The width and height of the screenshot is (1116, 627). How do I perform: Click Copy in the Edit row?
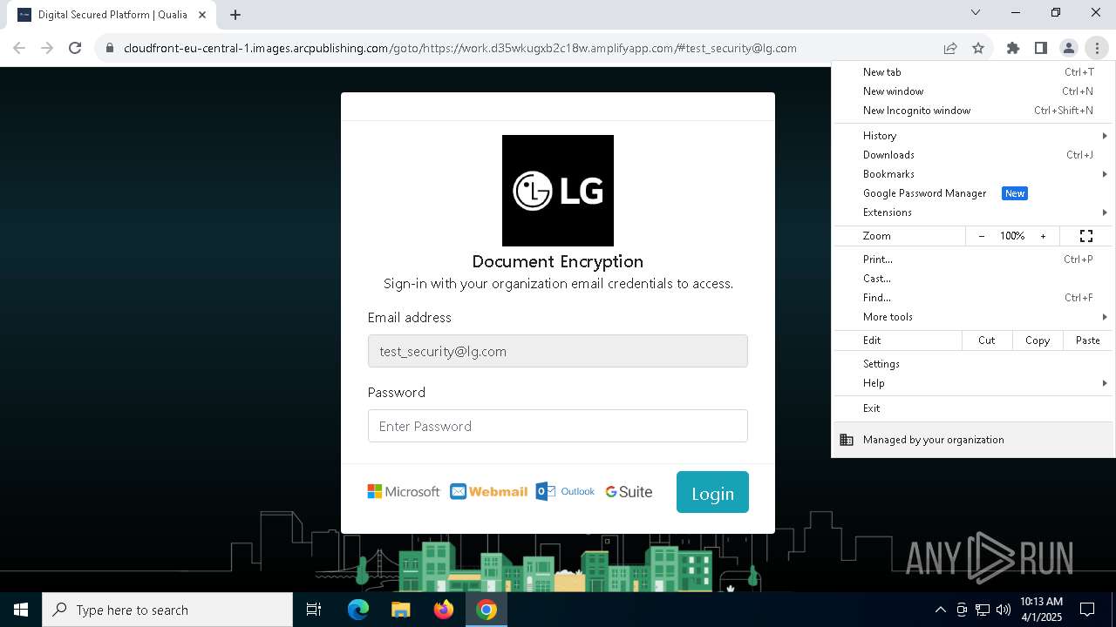pos(1038,340)
